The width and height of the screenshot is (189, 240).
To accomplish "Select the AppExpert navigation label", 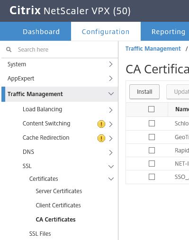I will (x=21, y=79).
